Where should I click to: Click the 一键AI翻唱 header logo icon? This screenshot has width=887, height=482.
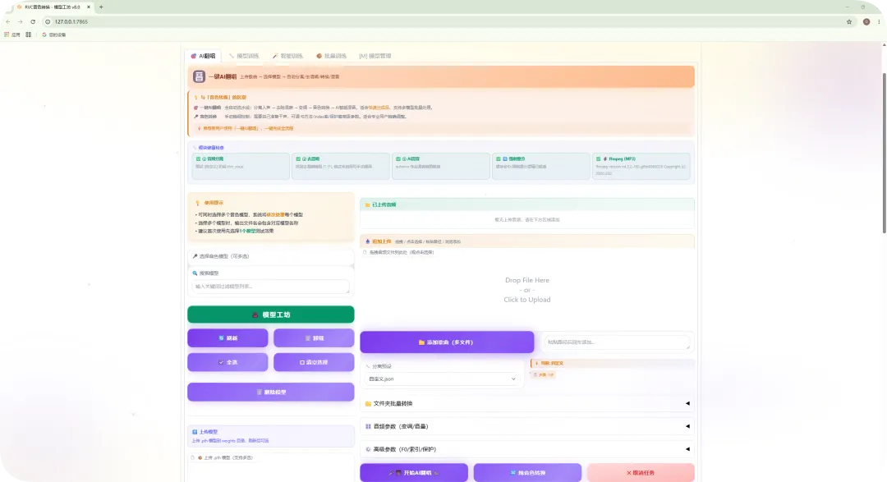click(199, 77)
